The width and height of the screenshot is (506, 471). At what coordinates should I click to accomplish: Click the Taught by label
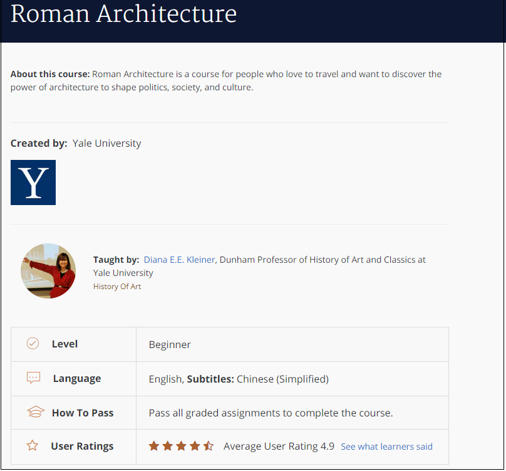[x=116, y=260]
